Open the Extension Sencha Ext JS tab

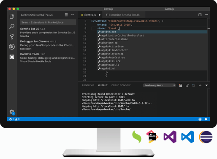click(x=122, y=15)
